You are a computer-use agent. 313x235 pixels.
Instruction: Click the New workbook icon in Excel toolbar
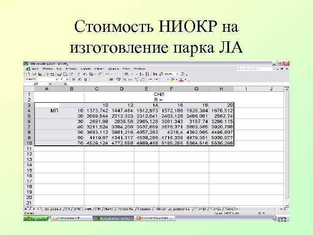point(28,74)
